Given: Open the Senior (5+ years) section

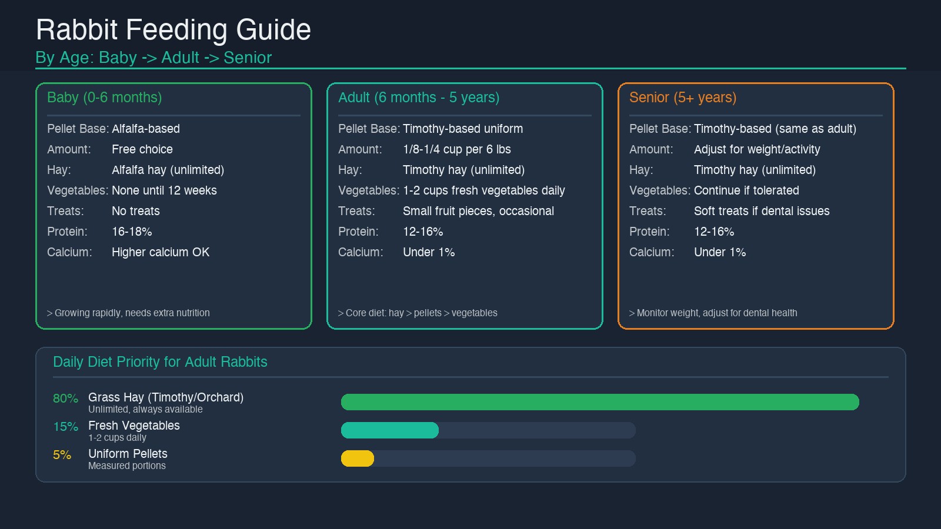Looking at the screenshot, I should tap(683, 98).
